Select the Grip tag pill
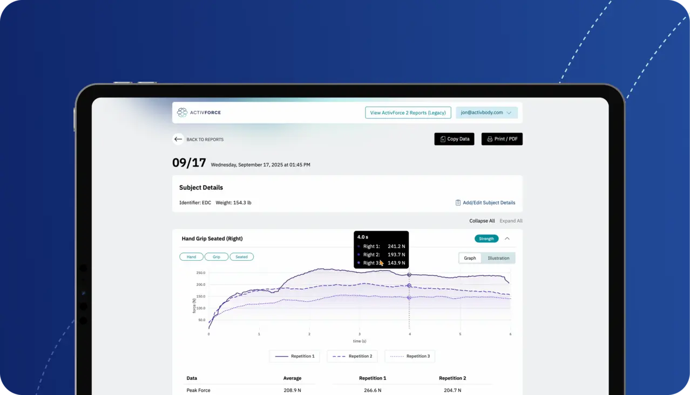This screenshot has height=395, width=690. pos(217,257)
